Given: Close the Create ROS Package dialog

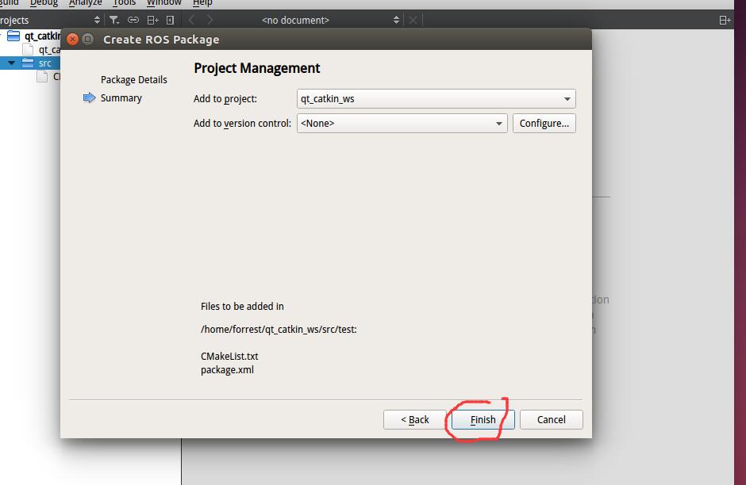Looking at the screenshot, I should pos(72,39).
